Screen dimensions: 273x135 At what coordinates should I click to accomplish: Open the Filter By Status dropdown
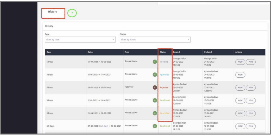(155, 40)
